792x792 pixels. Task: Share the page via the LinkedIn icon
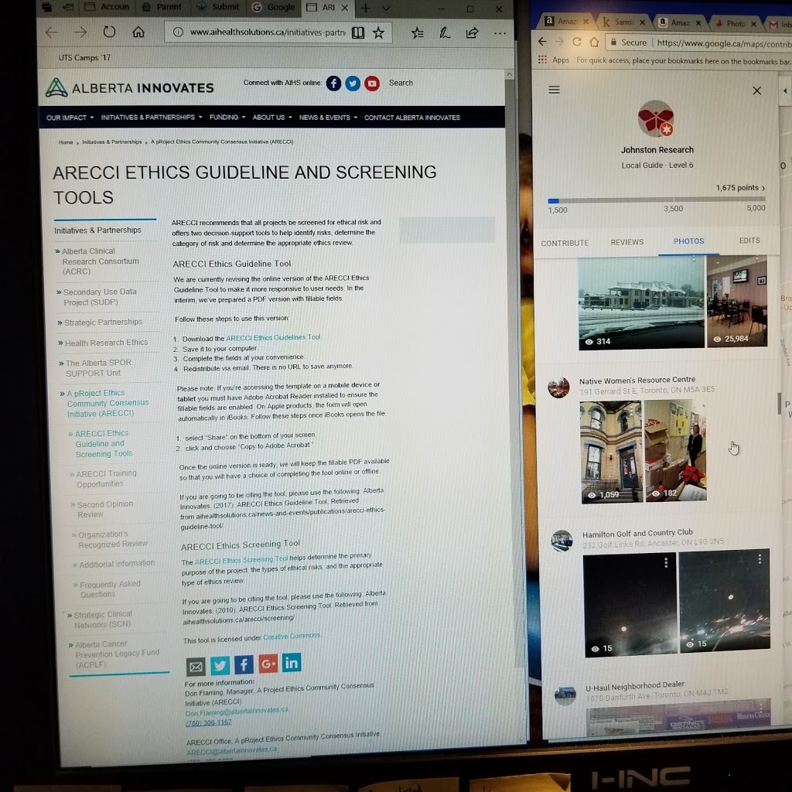[x=292, y=662]
